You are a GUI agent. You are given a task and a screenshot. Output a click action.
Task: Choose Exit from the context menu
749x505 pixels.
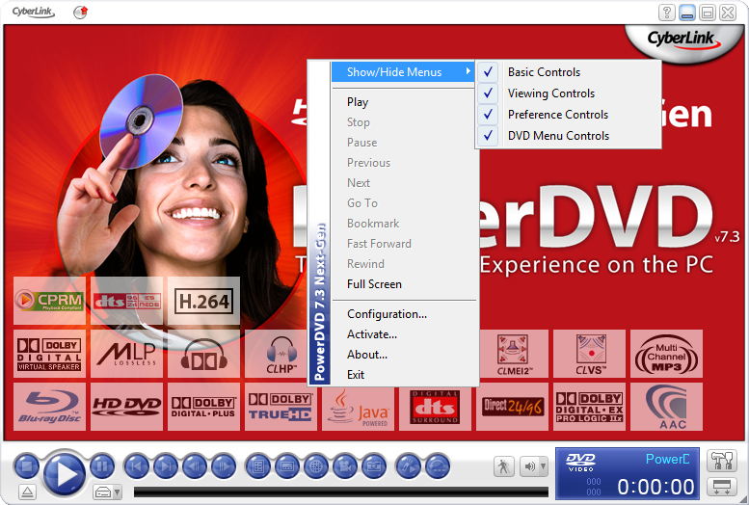404,375
